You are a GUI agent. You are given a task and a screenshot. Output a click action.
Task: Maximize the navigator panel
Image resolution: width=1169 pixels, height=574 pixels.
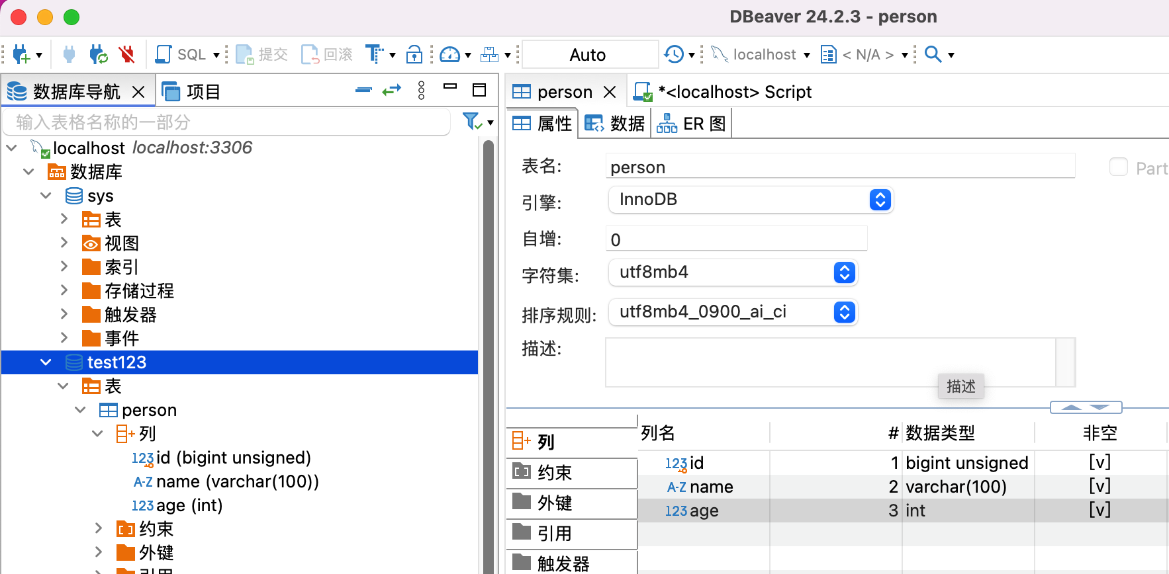(x=479, y=89)
